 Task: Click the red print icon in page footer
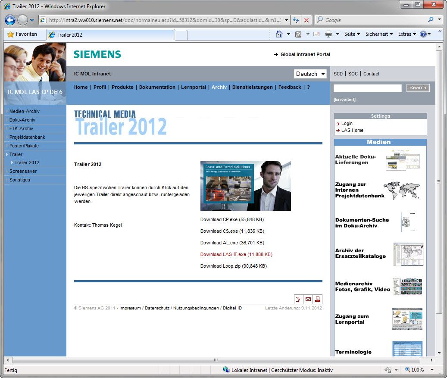[318, 299]
